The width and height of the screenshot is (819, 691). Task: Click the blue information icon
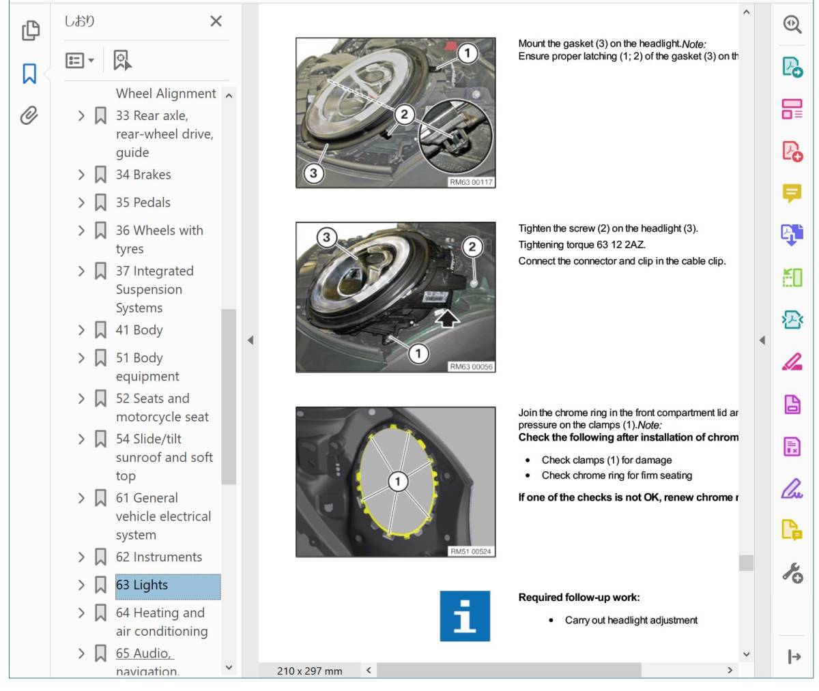(x=465, y=615)
